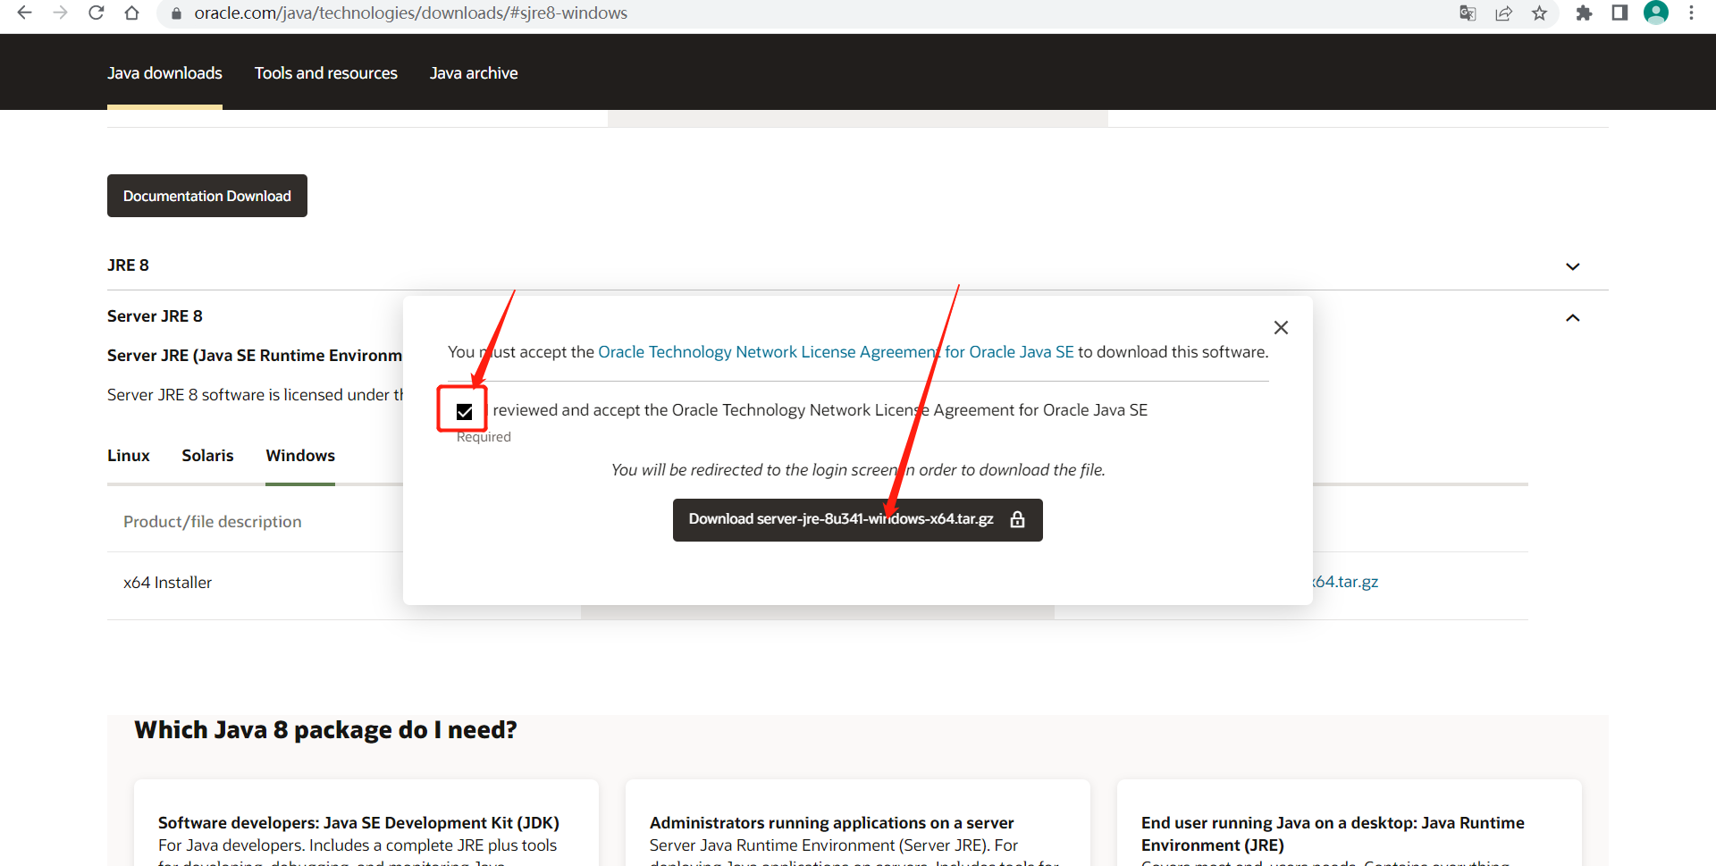Click the x64 Installer row text
The height and width of the screenshot is (866, 1716).
(168, 583)
